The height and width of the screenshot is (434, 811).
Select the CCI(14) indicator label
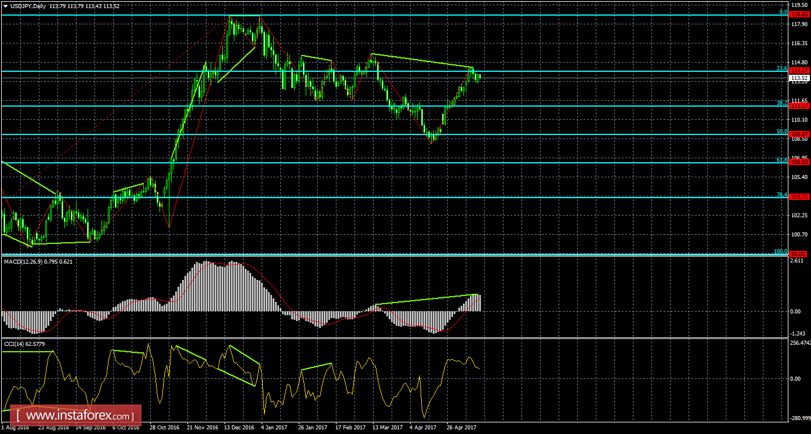[15, 344]
